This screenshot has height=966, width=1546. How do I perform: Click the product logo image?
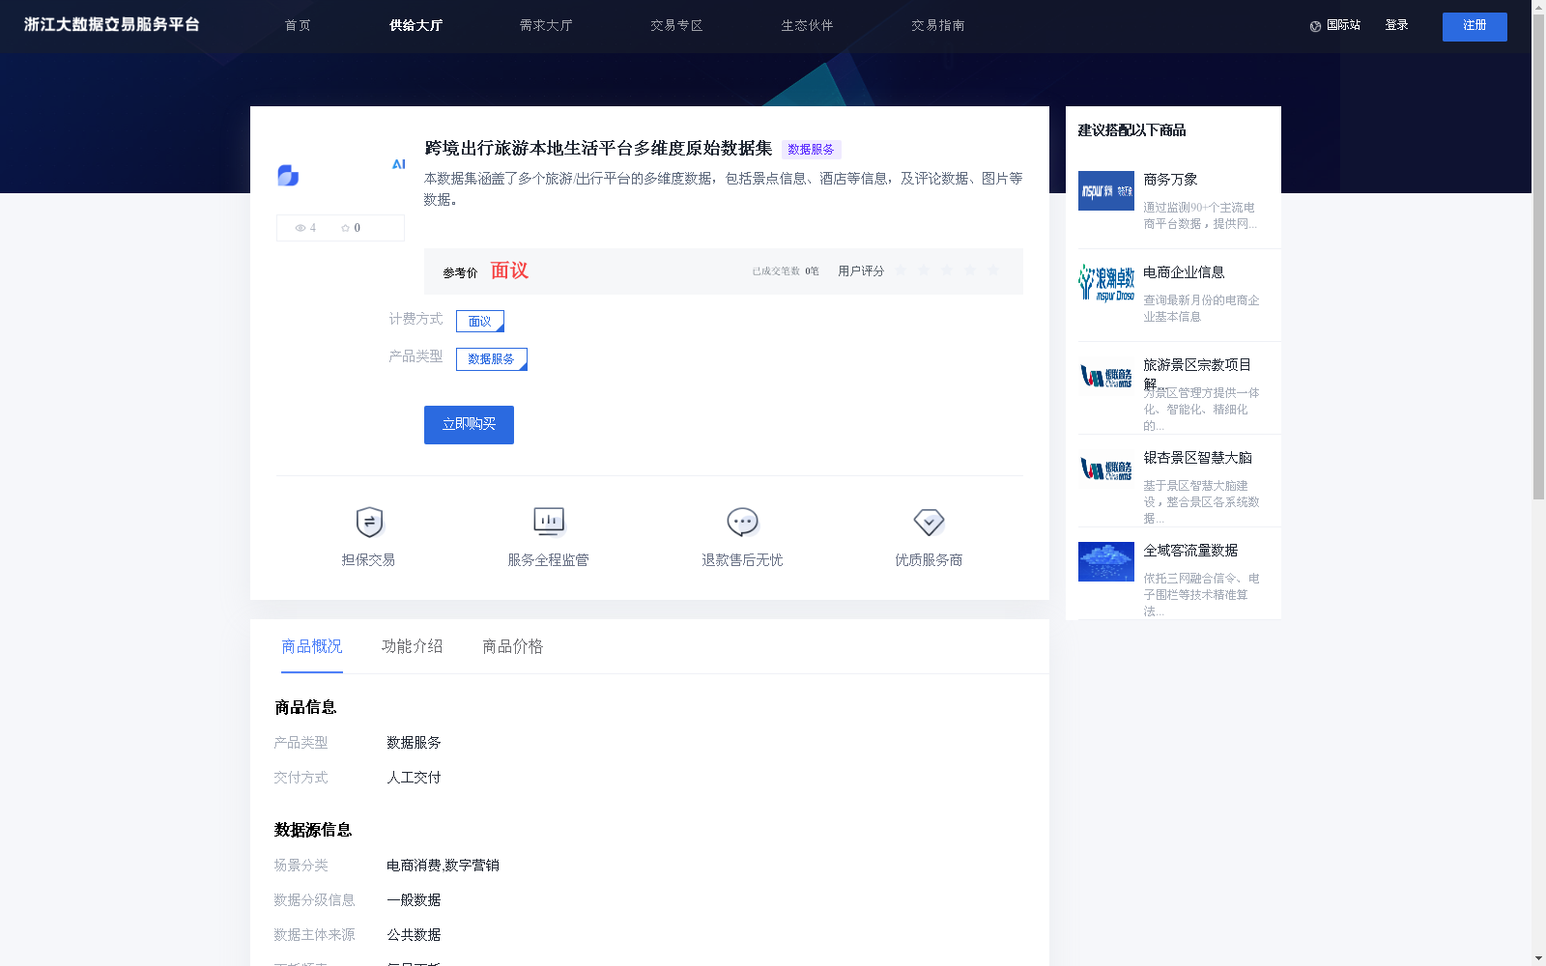(x=341, y=175)
